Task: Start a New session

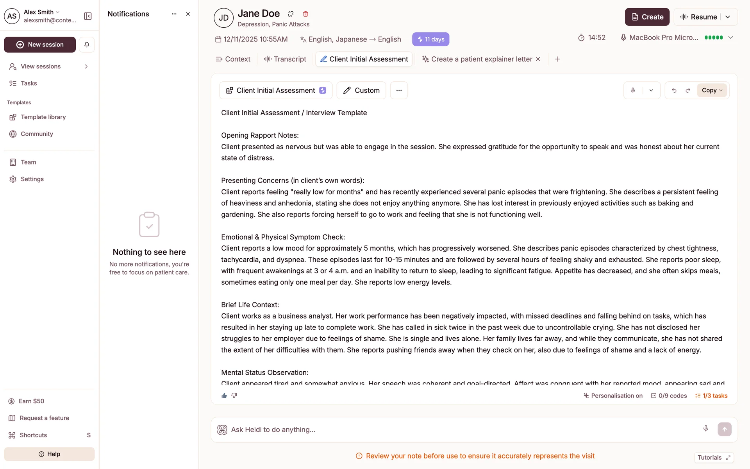Action: coord(40,45)
